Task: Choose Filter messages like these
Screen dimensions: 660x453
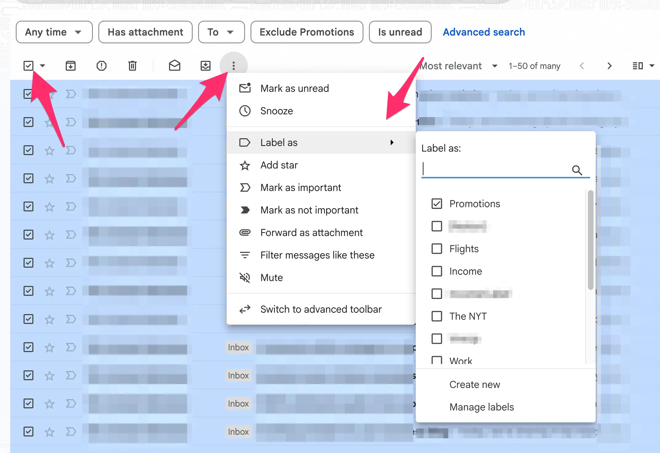Action: point(317,255)
